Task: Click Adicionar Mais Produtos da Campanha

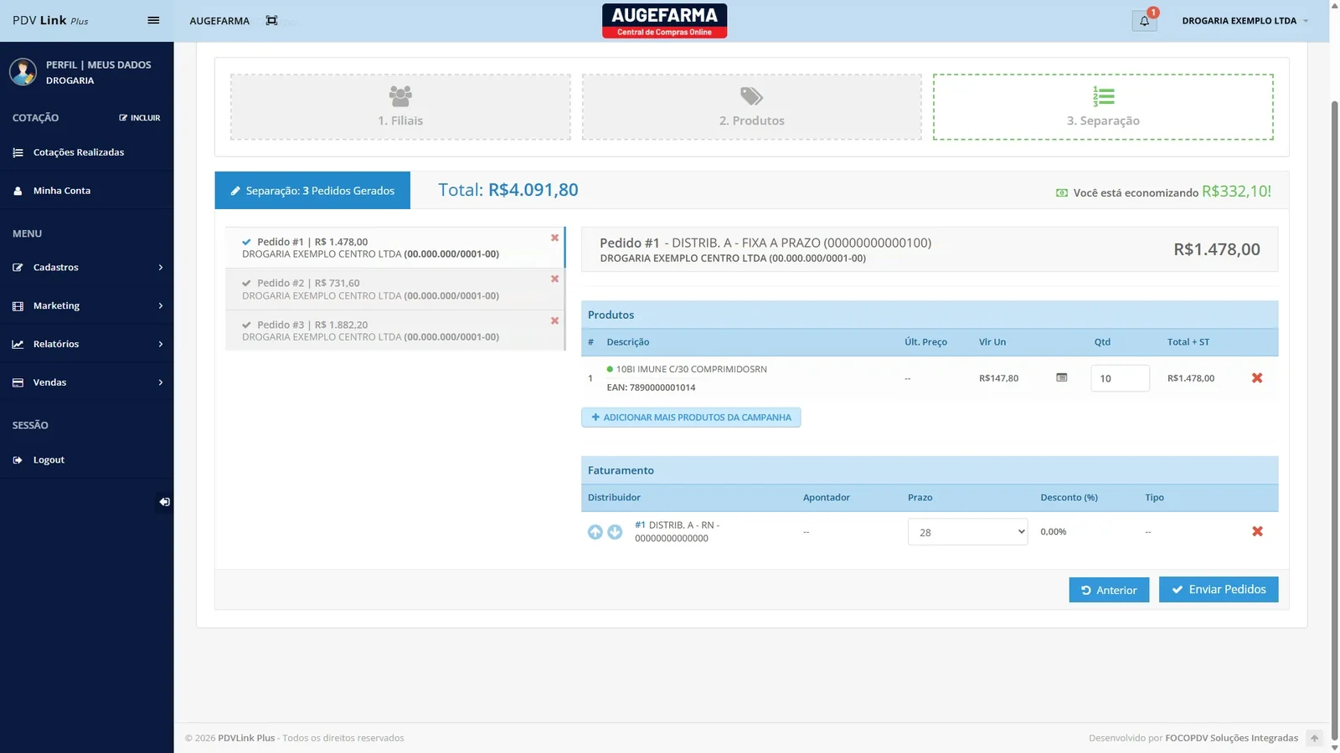Action: tap(691, 417)
